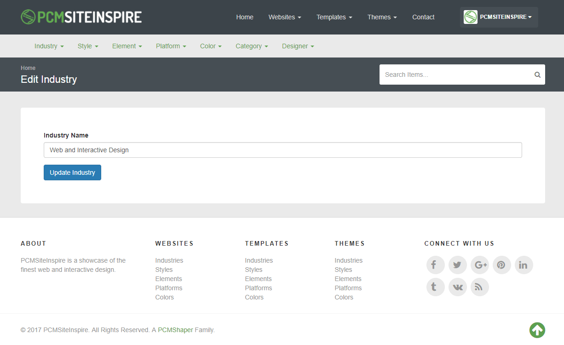Expand the Websites dropdown in top nav
The image size is (564, 345).
pos(285,17)
